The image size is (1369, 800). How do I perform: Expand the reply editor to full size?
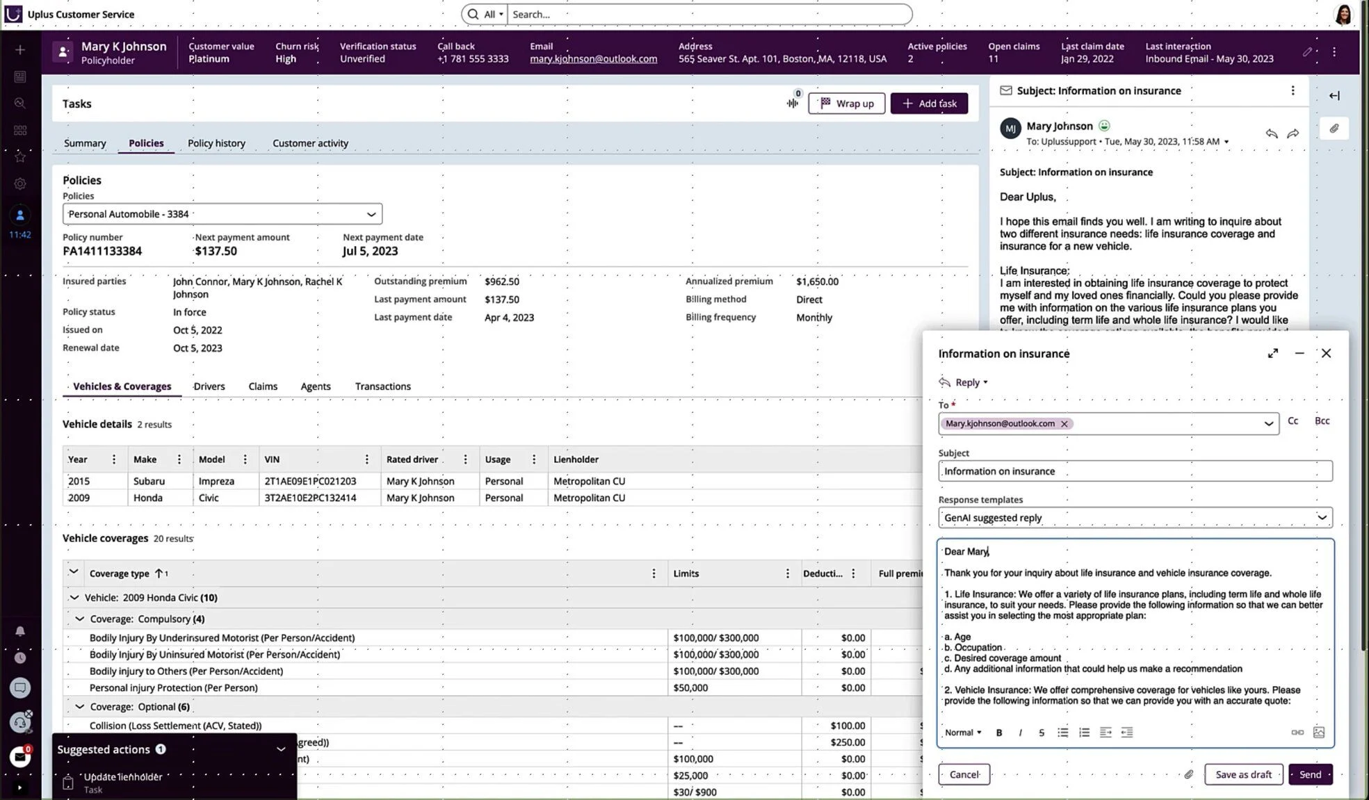(x=1272, y=353)
